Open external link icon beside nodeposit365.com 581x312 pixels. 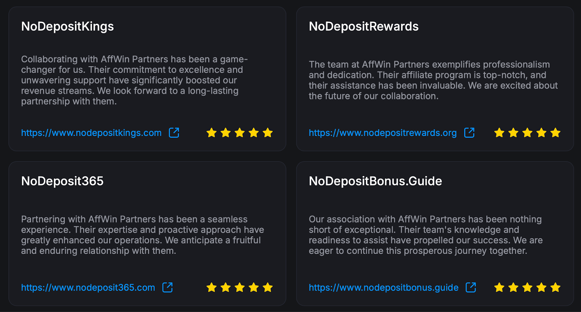click(x=167, y=287)
